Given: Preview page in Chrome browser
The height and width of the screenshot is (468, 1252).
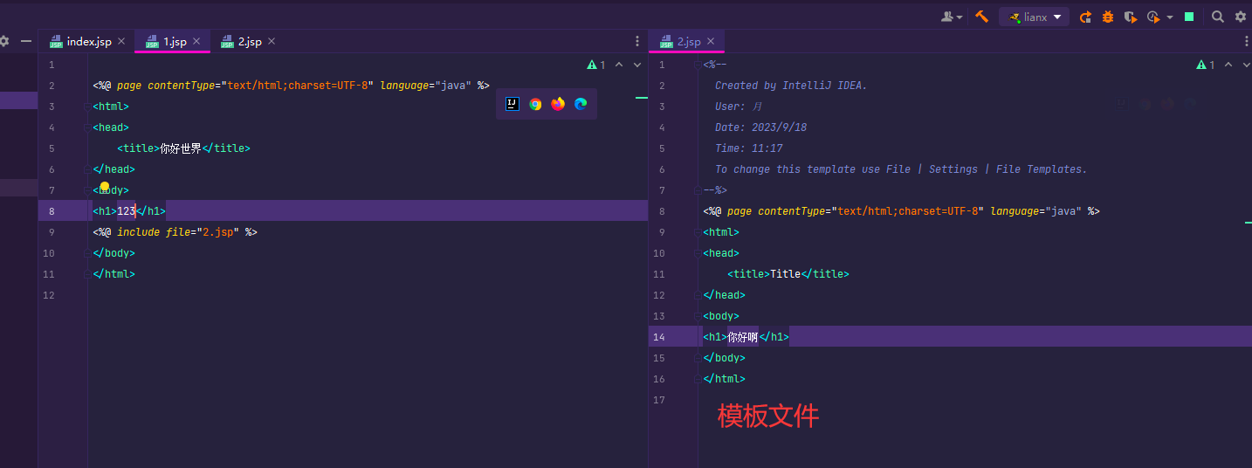Looking at the screenshot, I should [x=535, y=104].
